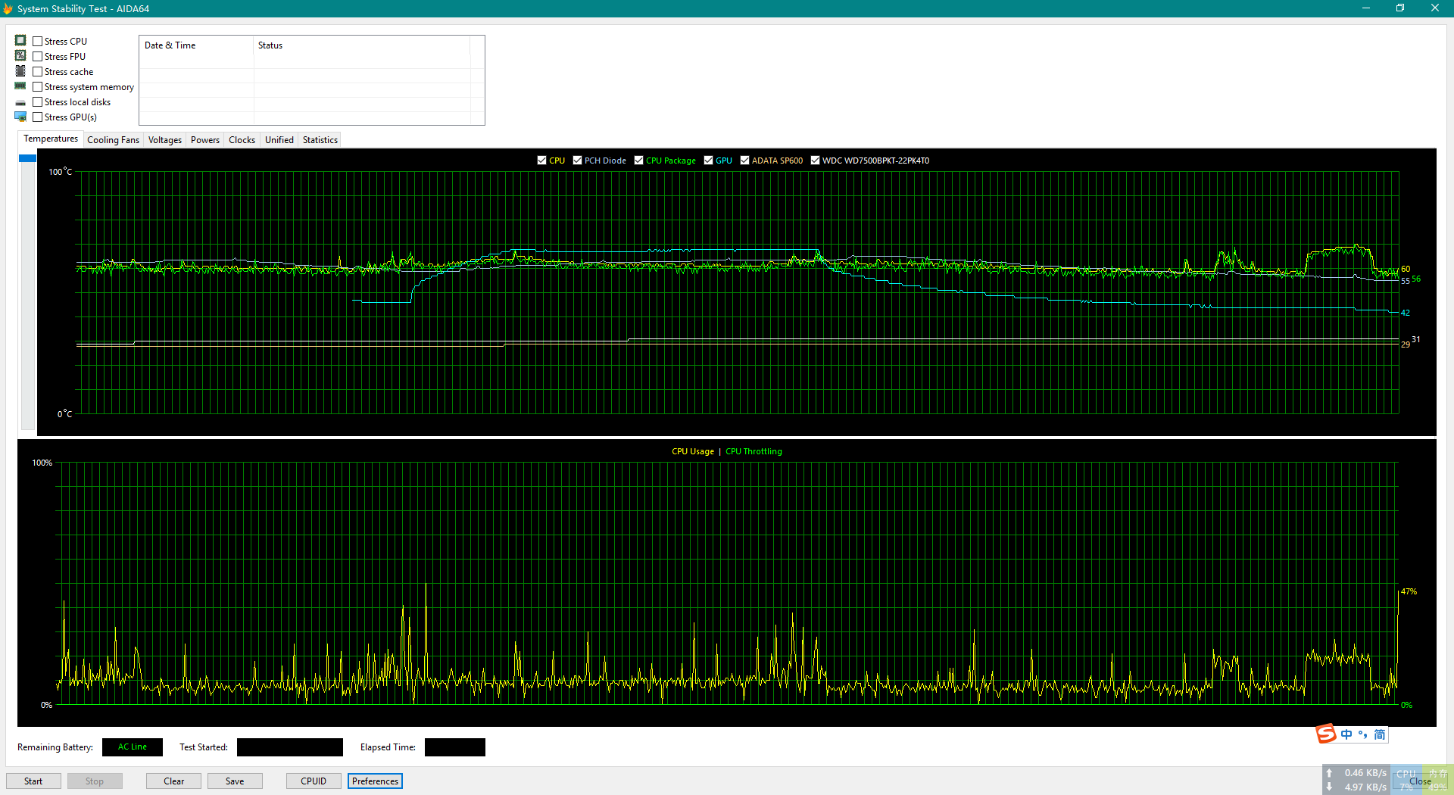Start the stability test
Screen dimensions: 1454x795
tap(33, 781)
